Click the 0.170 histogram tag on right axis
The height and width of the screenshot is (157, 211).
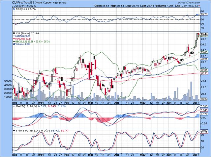pos(204,114)
